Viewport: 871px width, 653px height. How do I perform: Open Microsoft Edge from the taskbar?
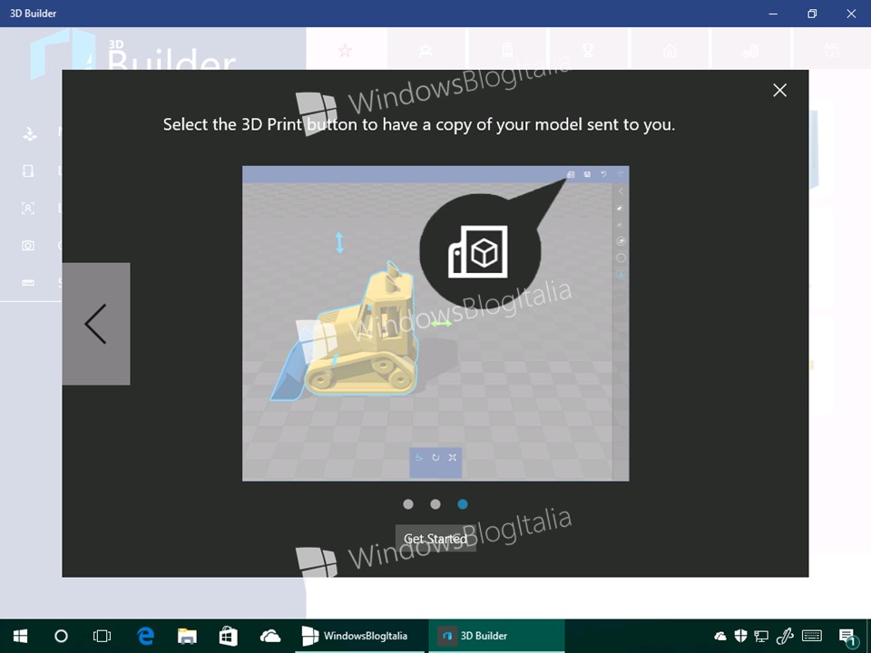coord(145,636)
